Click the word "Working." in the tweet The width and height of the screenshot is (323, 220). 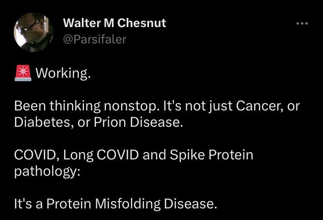click(x=63, y=73)
